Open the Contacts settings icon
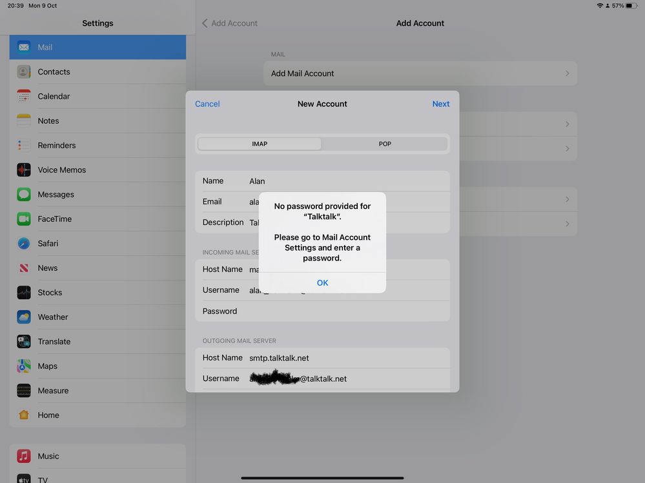Image resolution: width=645 pixels, height=483 pixels. click(24, 72)
